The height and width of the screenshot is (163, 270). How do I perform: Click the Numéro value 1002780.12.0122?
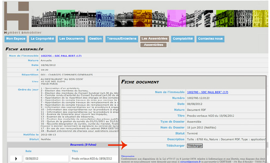tap(198, 98)
